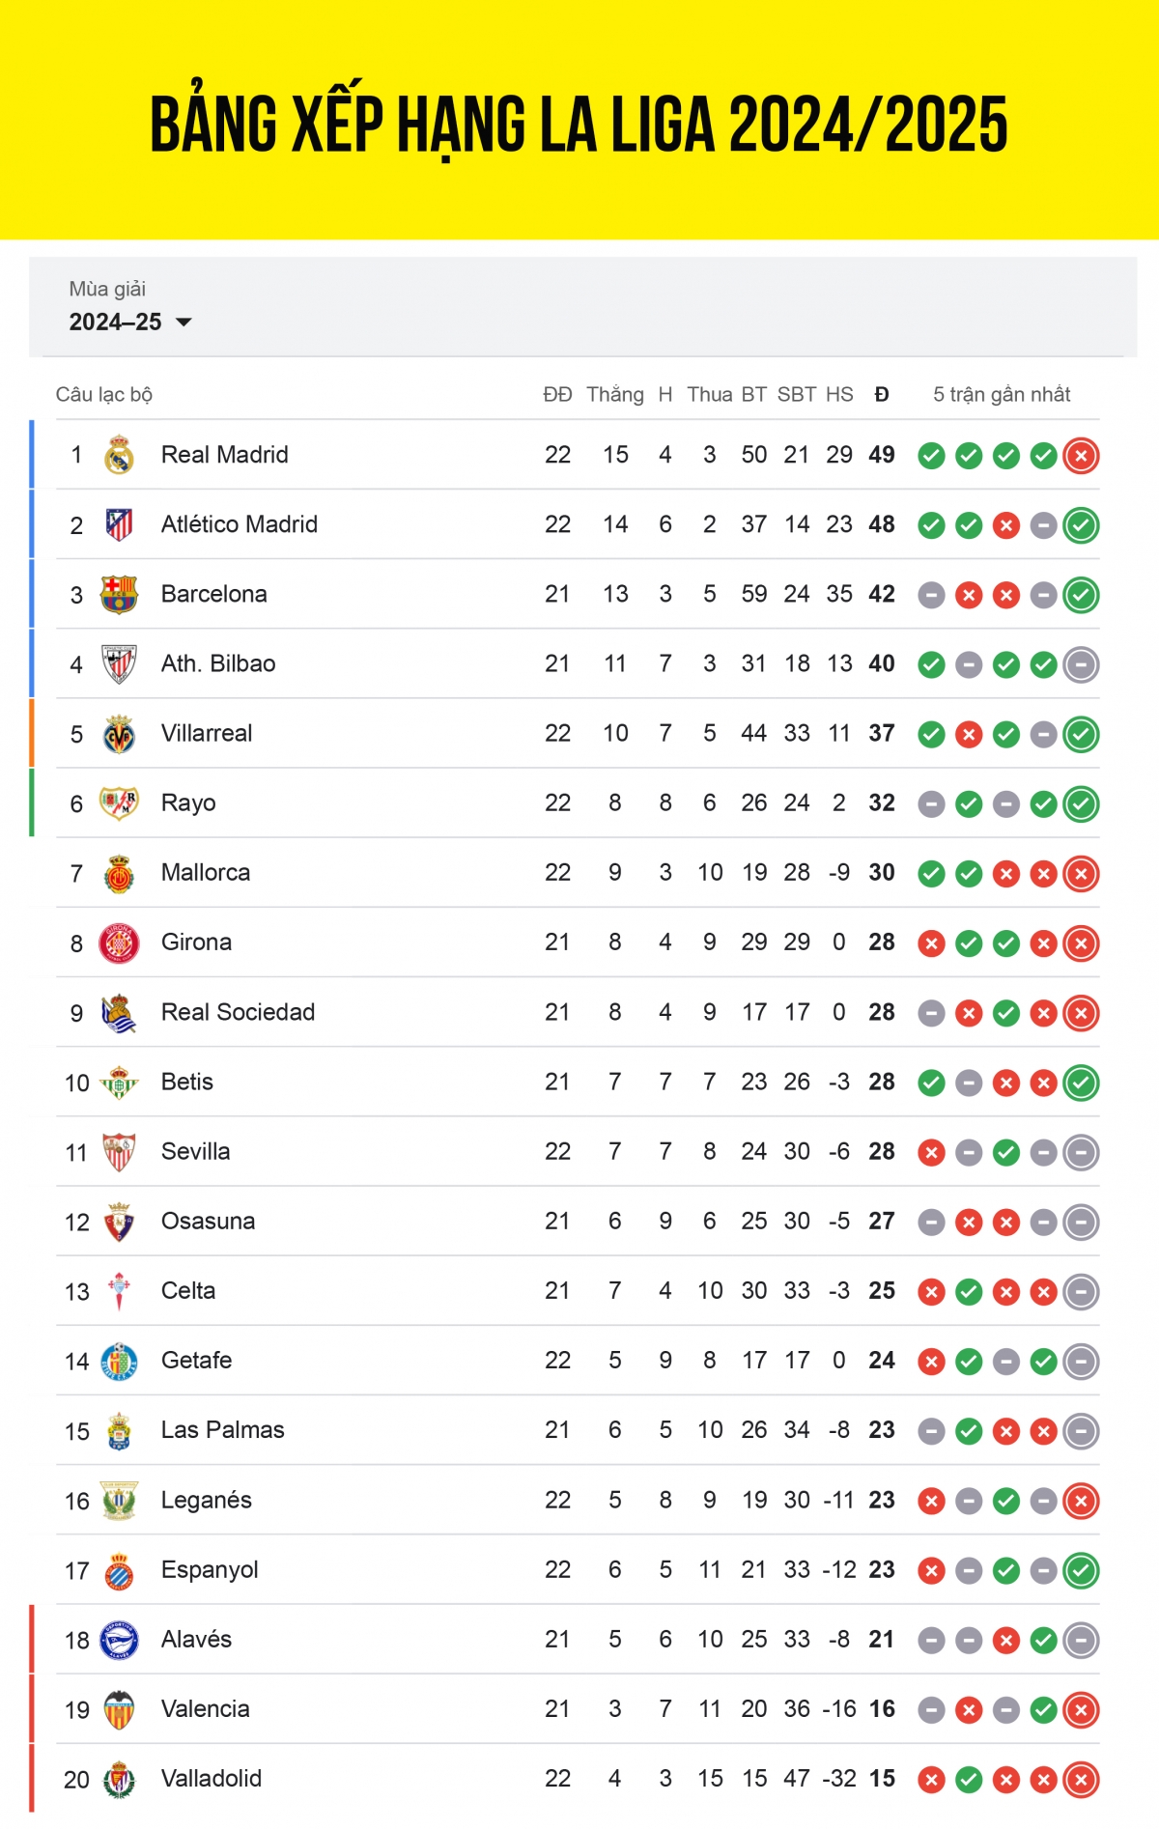Open the Real Sociedad team link
1159x1829 pixels.
238,1012
